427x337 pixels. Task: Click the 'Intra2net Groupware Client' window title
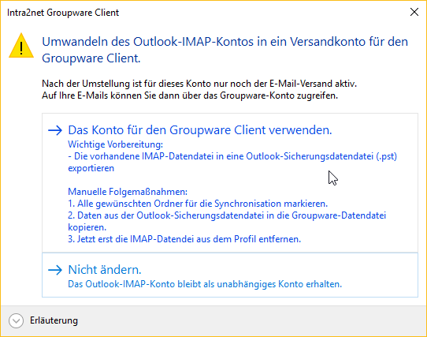pos(63,13)
